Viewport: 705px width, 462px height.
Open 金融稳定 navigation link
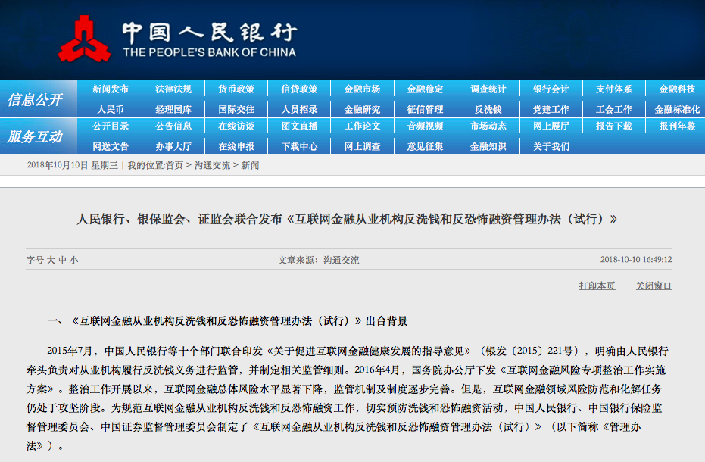(x=426, y=89)
